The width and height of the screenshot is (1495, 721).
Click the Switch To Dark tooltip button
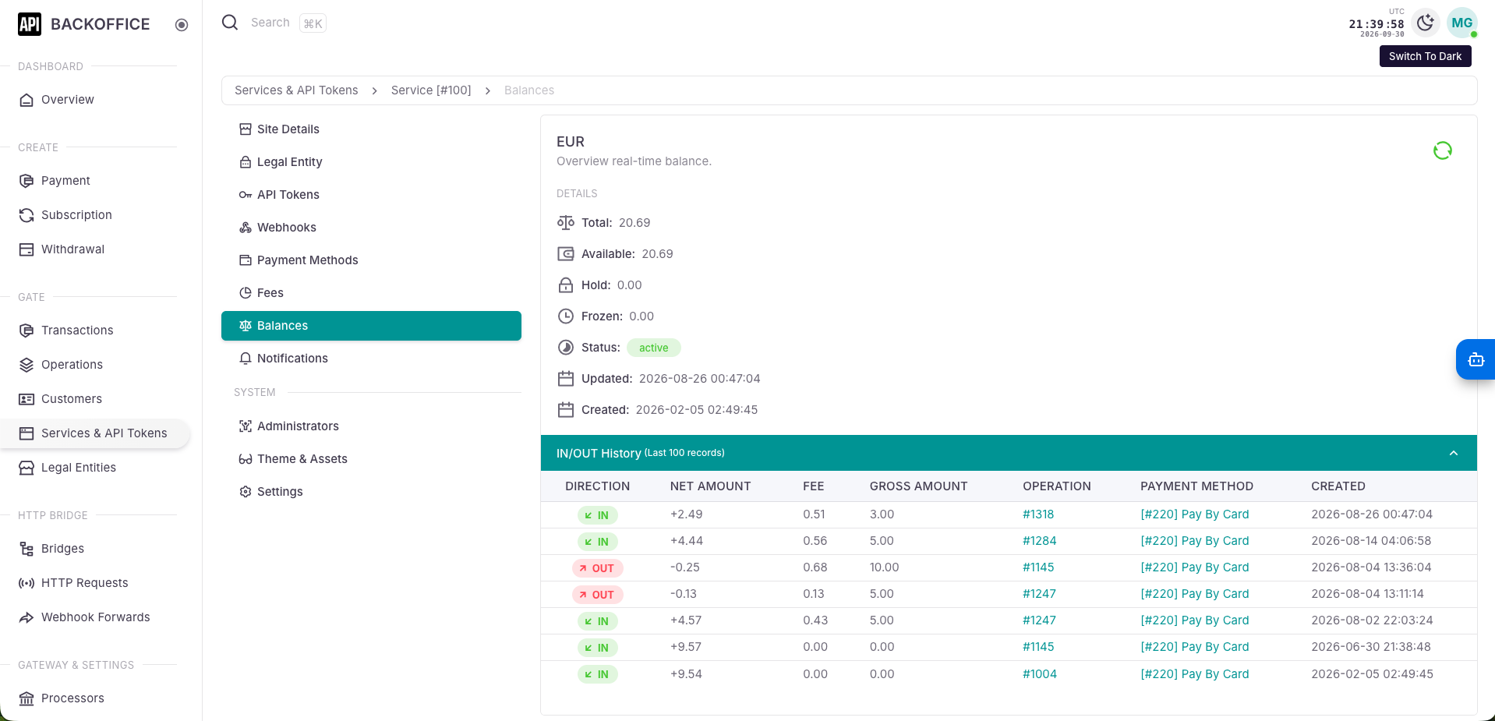(x=1425, y=56)
